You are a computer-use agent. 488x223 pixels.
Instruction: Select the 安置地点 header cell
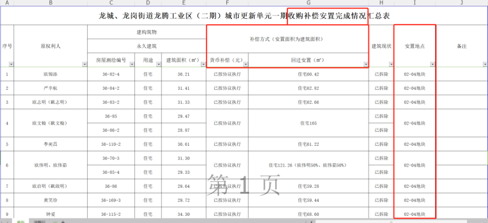(414, 46)
